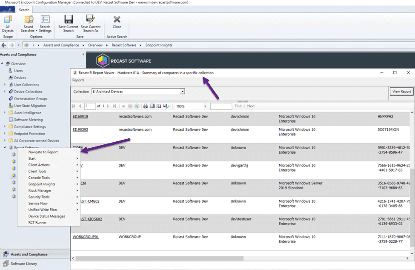Open the EI Architect Devices collection dropdown
This screenshot has height=270, width=415.
pyautogui.click(x=182, y=91)
